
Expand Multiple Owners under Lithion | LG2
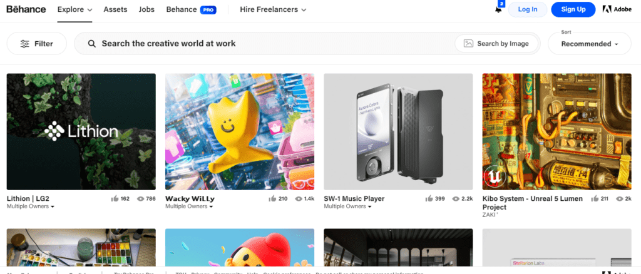[x=31, y=206]
